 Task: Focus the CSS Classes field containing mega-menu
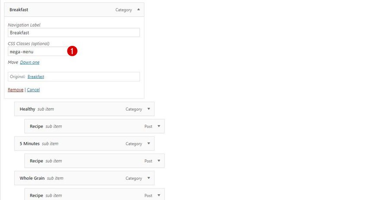pos(38,52)
